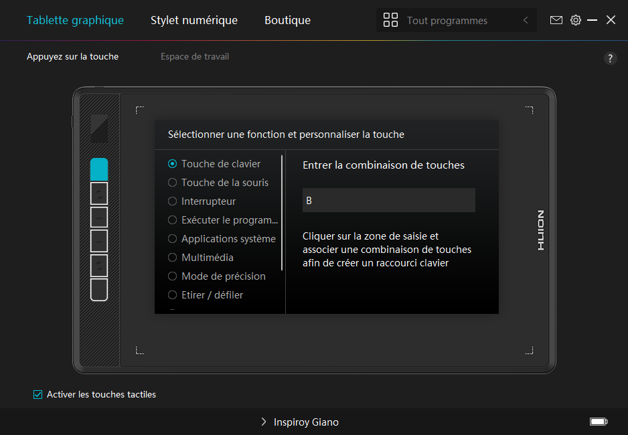Click the help question mark icon
Viewport: 628px width, 435px height.
tap(610, 58)
